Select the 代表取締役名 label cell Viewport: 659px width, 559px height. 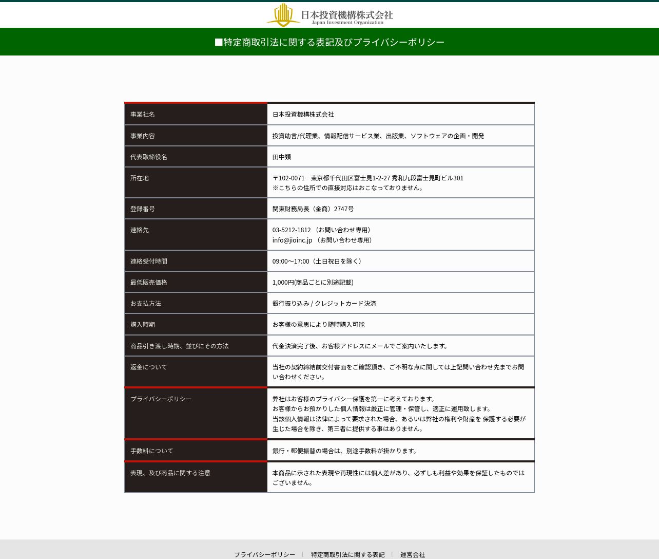click(x=196, y=157)
